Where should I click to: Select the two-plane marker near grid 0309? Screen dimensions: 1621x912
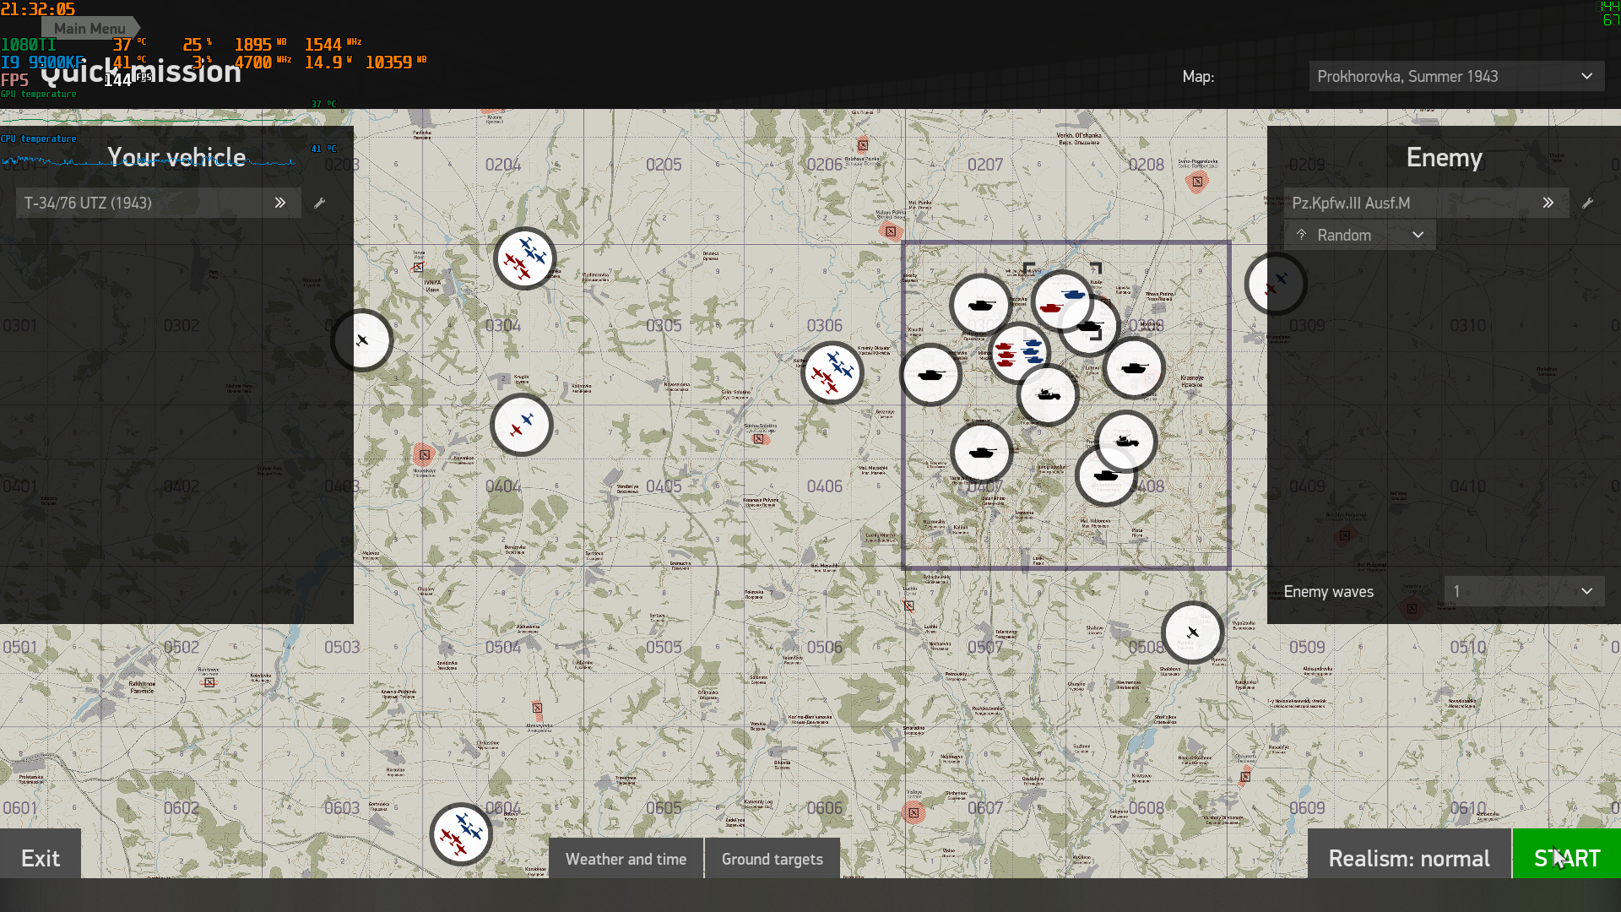tap(1276, 284)
